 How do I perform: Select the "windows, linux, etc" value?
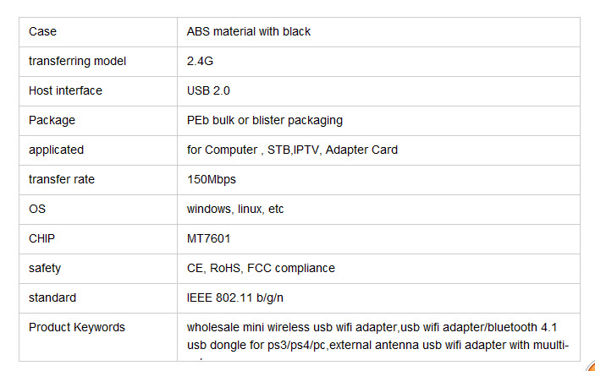[x=236, y=209]
